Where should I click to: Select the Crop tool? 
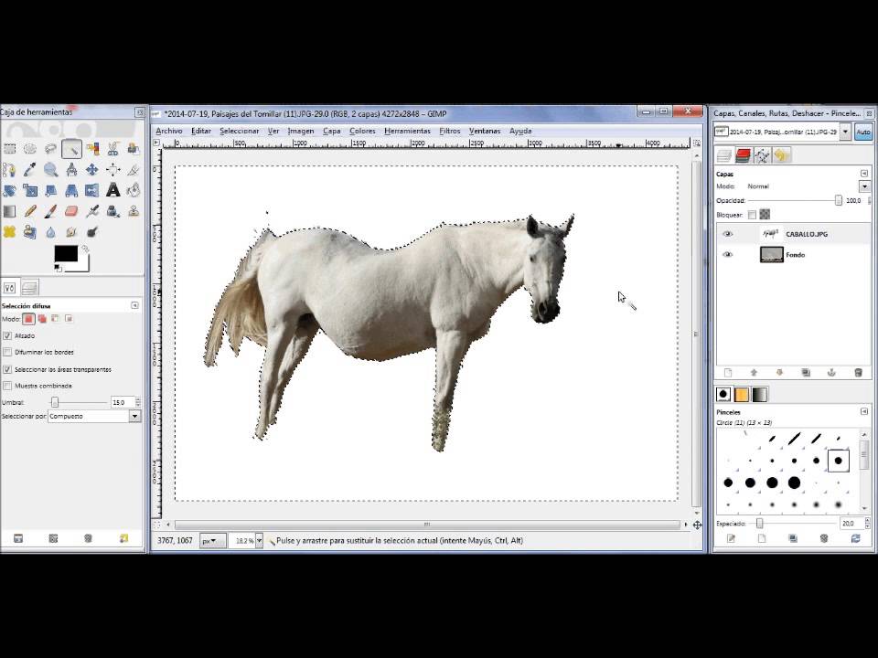coord(134,170)
